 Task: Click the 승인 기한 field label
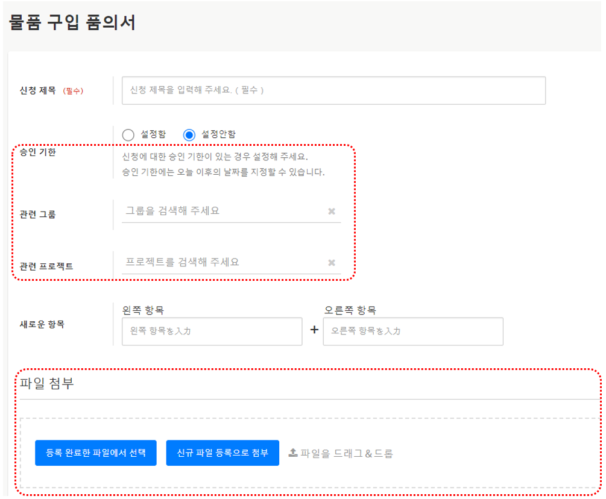[38, 152]
